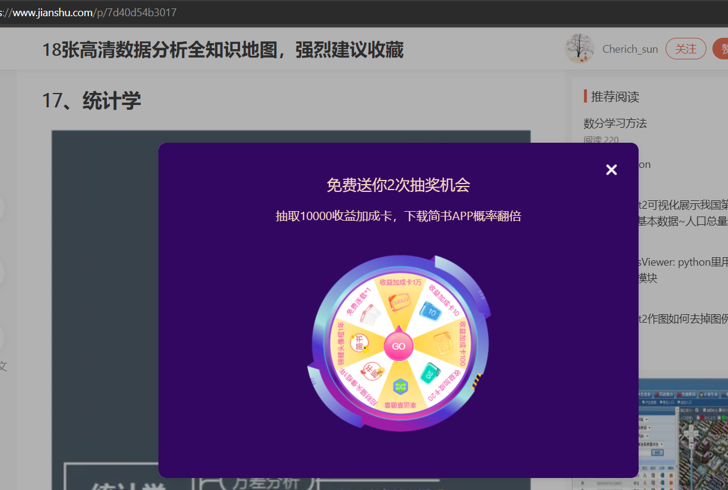Click the 推荐阅读 sidebar heading

615,97
